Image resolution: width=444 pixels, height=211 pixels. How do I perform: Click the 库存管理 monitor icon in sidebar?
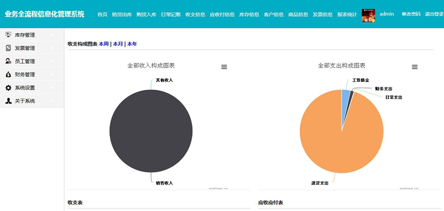pos(8,35)
